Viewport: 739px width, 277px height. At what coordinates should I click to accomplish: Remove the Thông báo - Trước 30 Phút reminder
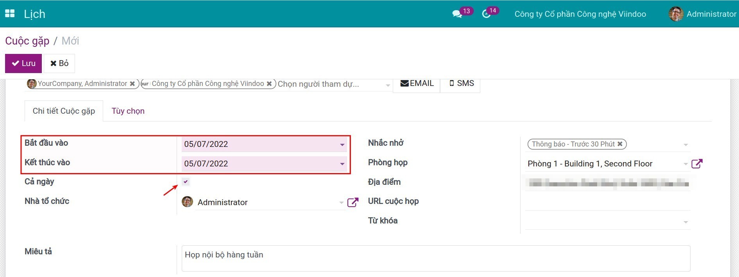click(620, 144)
